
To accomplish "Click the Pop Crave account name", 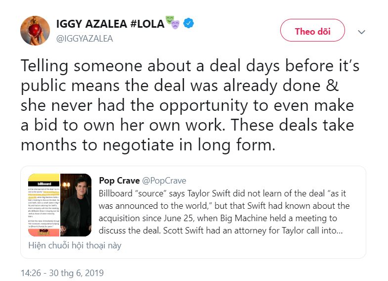I will (x=118, y=181).
